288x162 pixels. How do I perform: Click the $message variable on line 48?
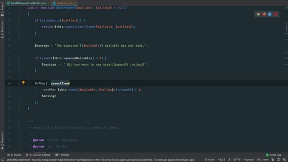tap(49, 96)
